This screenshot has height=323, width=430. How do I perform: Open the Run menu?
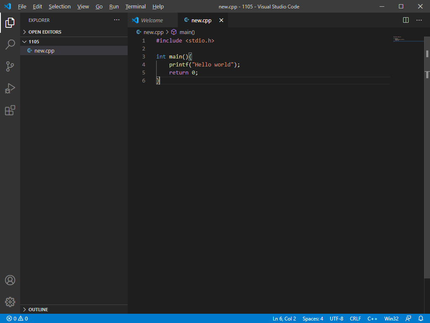click(x=114, y=7)
